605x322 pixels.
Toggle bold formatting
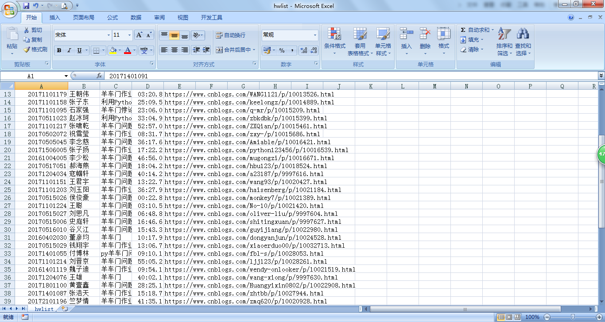tap(59, 50)
